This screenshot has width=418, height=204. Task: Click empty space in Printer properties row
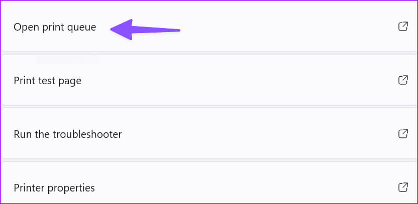240,187
